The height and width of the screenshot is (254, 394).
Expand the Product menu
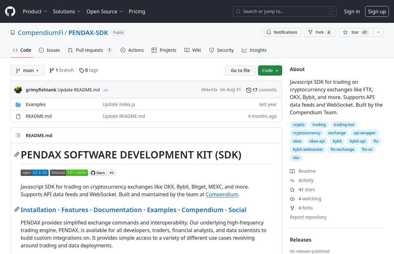click(x=35, y=11)
